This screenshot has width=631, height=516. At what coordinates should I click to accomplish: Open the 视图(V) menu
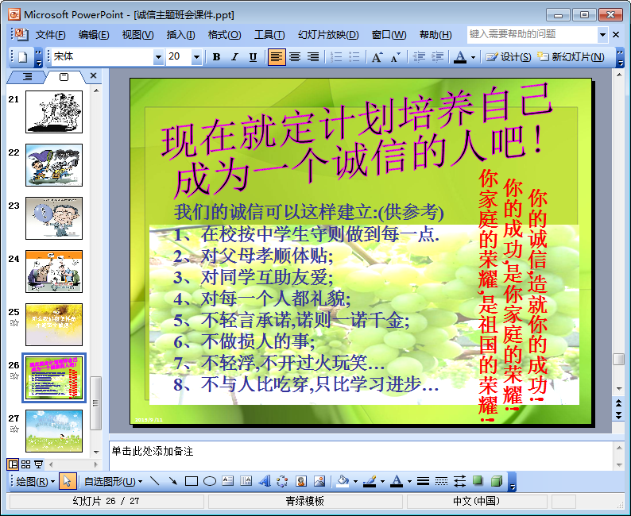tap(137, 35)
